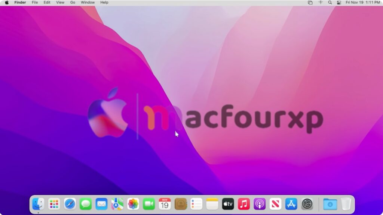Viewport: 383px width, 215px height.
Task: Open Finder from the Dock
Action: [x=38, y=204]
